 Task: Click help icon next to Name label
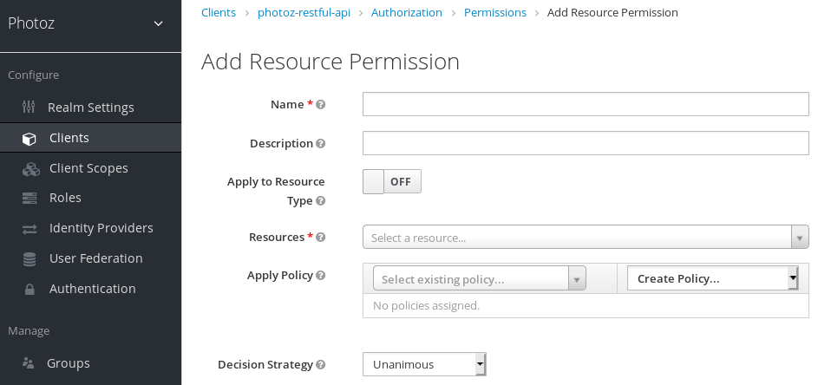pos(321,104)
